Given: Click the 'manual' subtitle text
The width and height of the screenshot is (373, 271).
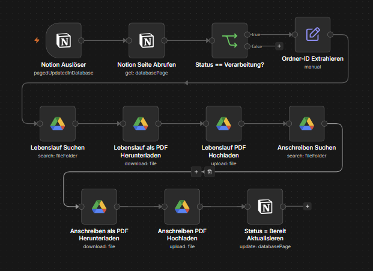Looking at the screenshot, I should pos(312,67).
